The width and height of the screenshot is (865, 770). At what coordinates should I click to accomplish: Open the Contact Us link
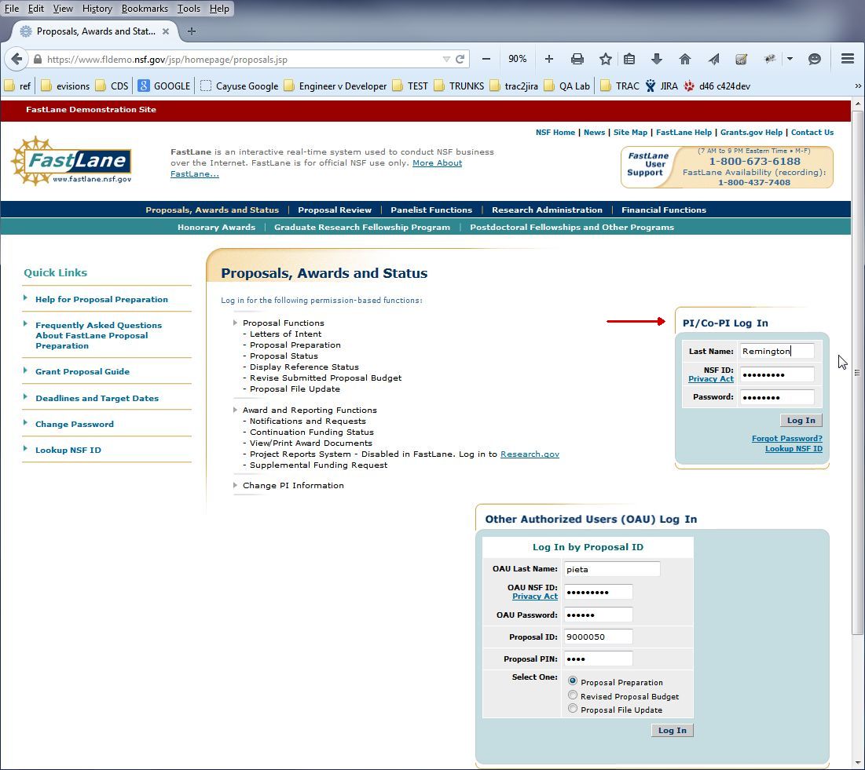pyautogui.click(x=812, y=133)
